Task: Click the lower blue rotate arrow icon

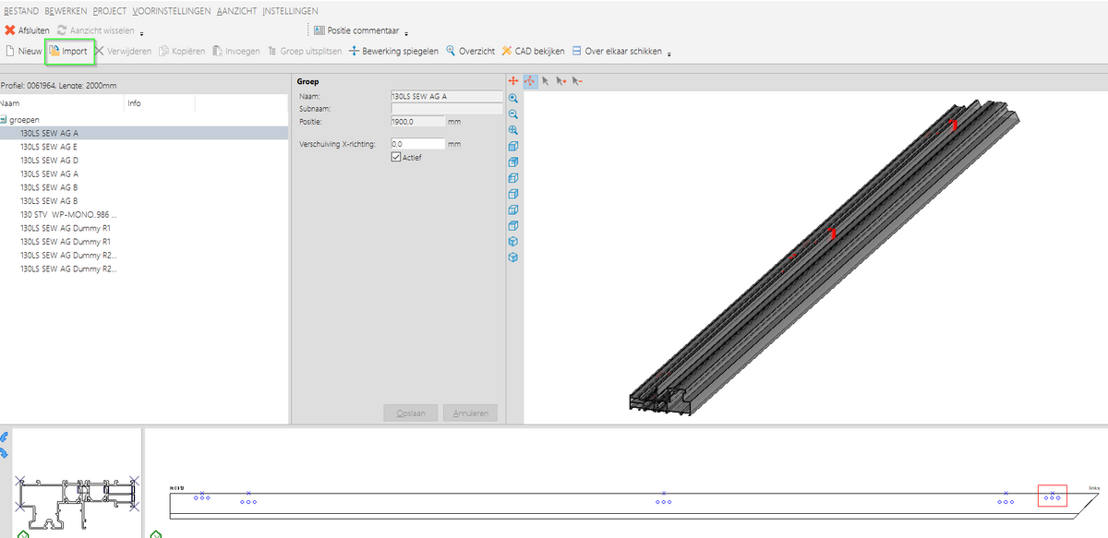Action: (x=5, y=452)
